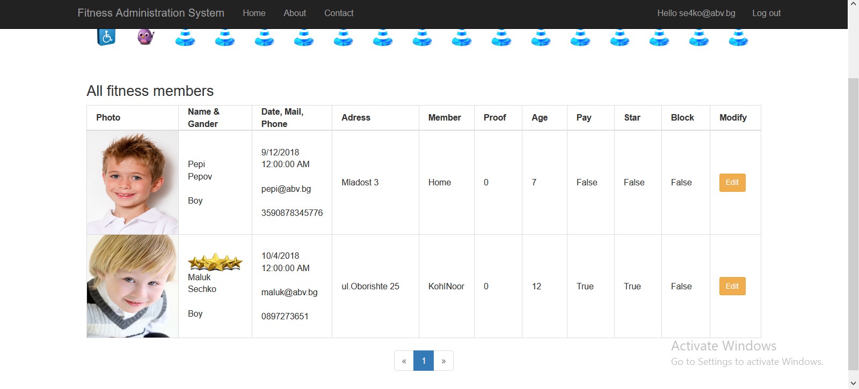Viewport: 859px width, 389px height.
Task: Click the address ul.Oborishte 25
Action: (370, 286)
